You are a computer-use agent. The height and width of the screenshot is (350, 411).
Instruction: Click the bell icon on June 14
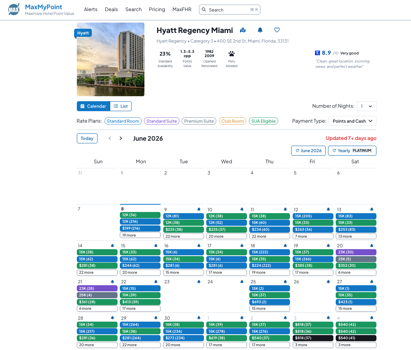pos(113,246)
